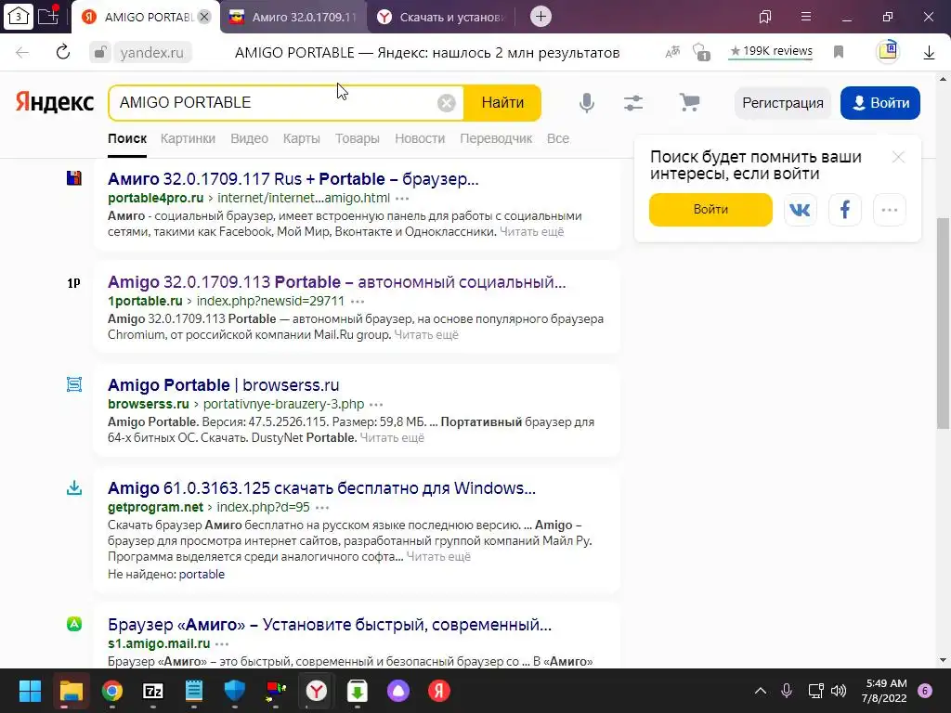Click the page vertical scrollbar thumb
951x713 pixels.
(x=944, y=322)
